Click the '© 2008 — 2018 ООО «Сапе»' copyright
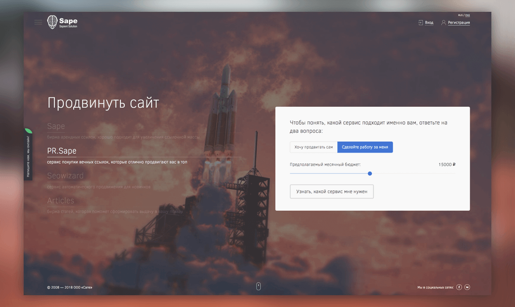Image resolution: width=515 pixels, height=307 pixels. tap(69, 287)
